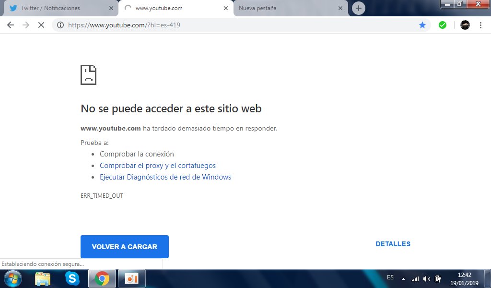The height and width of the screenshot is (288, 491).
Task: Click the forward navigation arrow
Action: coord(26,25)
